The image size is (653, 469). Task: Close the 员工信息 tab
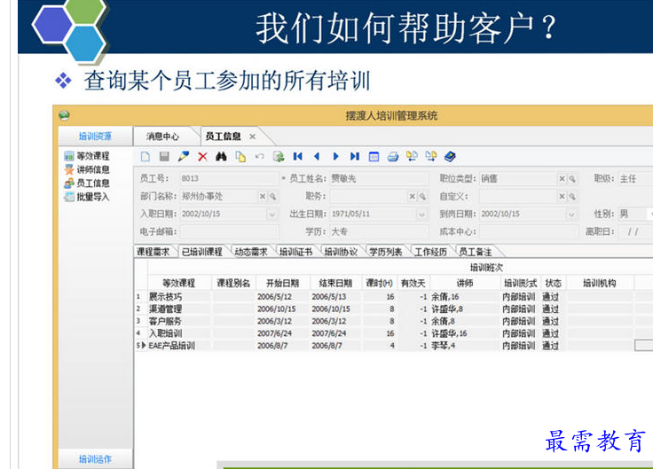tap(252, 137)
